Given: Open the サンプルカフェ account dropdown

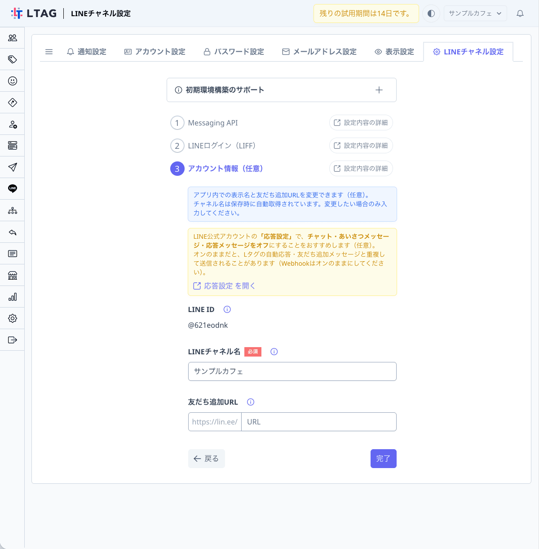Looking at the screenshot, I should pos(475,13).
